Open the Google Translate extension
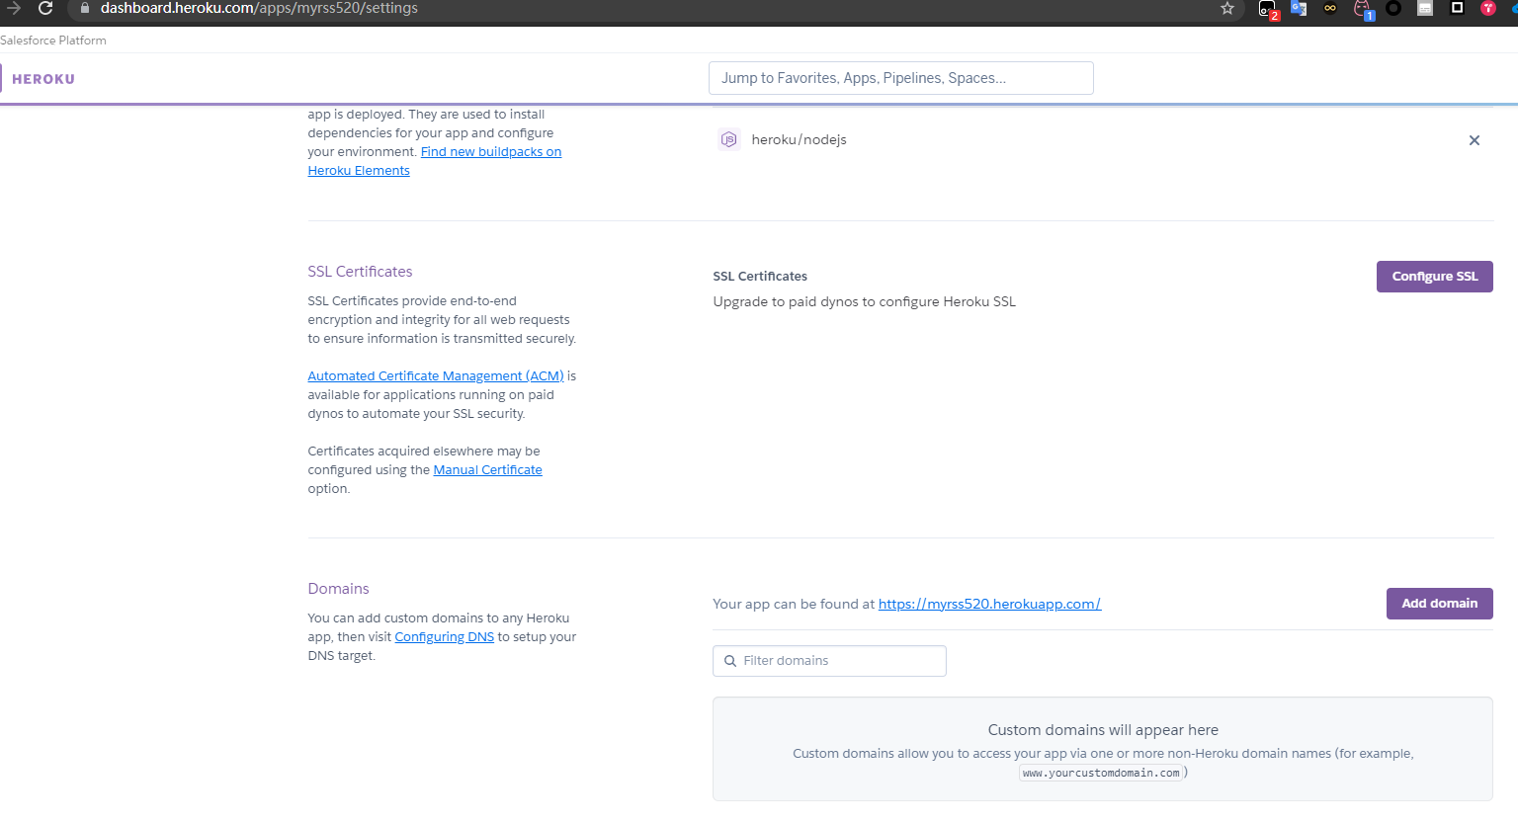Screen dimensions: 1518x823 coord(1299,8)
